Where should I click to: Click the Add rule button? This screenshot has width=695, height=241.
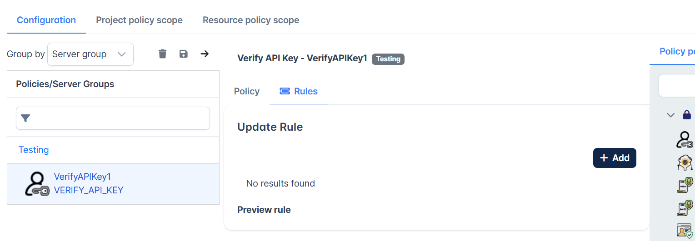click(615, 158)
